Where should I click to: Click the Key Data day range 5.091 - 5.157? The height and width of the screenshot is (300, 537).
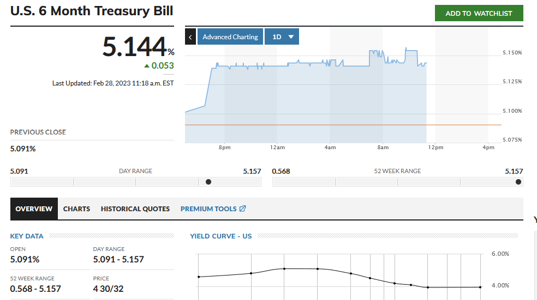tap(118, 259)
